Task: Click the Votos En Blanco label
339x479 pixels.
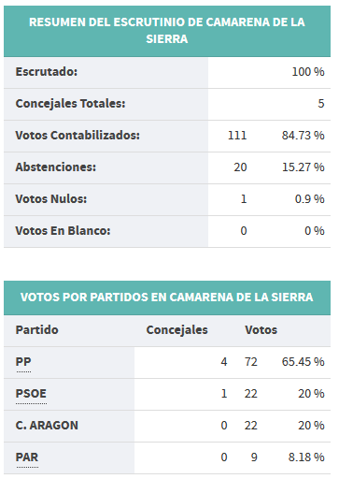Action: point(63,231)
